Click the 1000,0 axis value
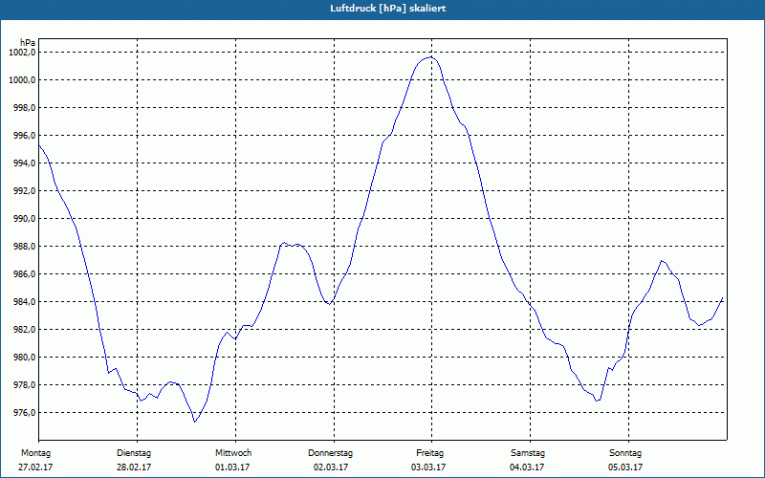 pos(22,80)
